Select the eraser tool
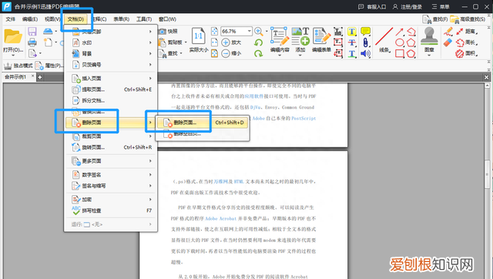This screenshot has height=279, width=493. 448,42
